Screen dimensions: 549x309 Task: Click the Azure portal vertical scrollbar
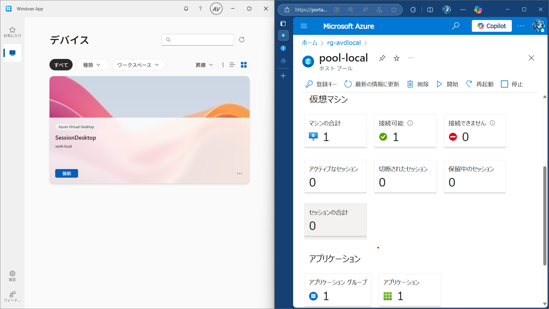click(544, 215)
